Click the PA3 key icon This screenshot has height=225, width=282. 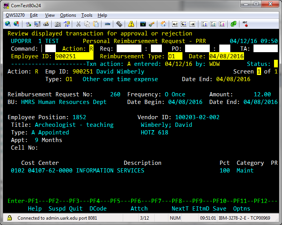[222, 24]
